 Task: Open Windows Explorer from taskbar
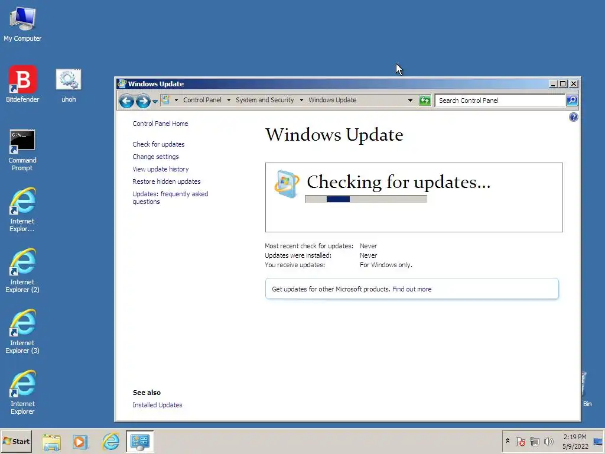tap(51, 442)
